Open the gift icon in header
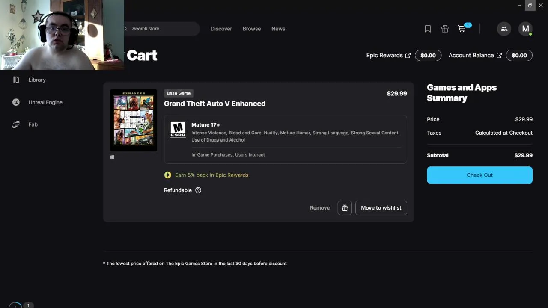 point(445,29)
